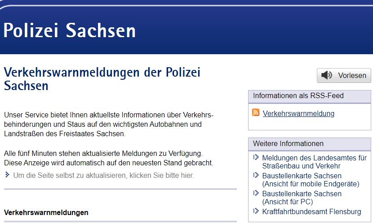The width and height of the screenshot is (373, 224).
Task: Click the refresh page link 'klicken Sie bitte hier'
Action: (104, 176)
